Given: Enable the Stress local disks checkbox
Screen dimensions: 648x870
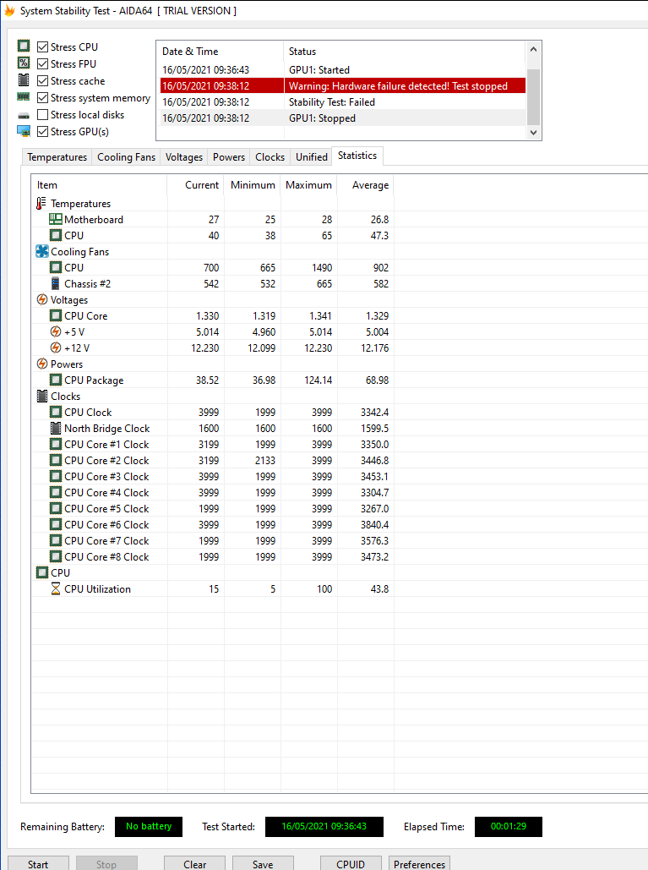Looking at the screenshot, I should 42,114.
